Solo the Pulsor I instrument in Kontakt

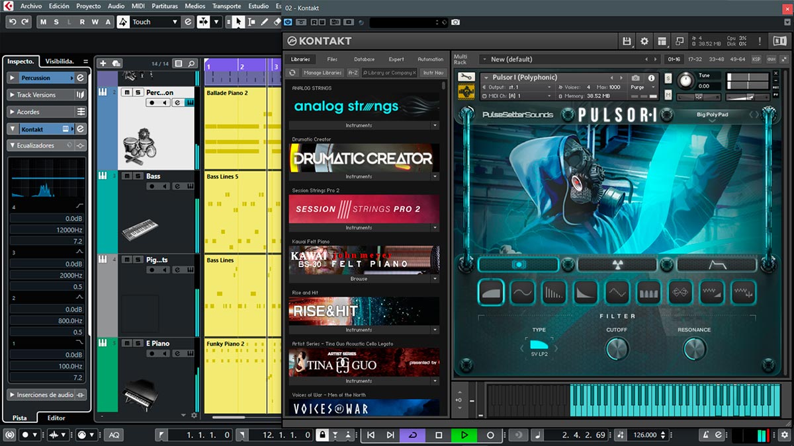point(668,79)
